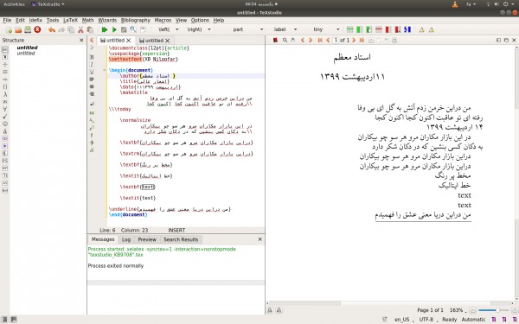
Task: Collapse the \begin{document} fold marker
Action: point(104,70)
